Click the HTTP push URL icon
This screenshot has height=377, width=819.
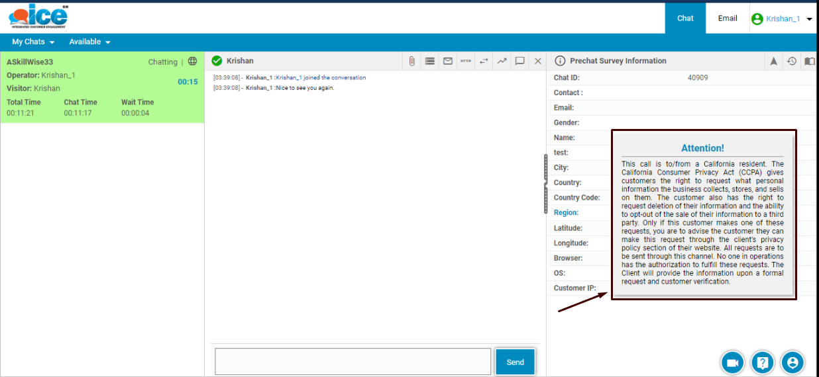click(x=466, y=61)
